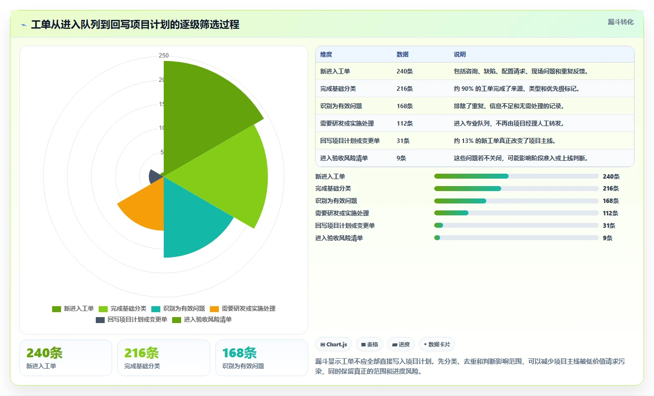Select the 需要研发或实施处理 table row name
Viewport: 654px width, 396px height.
point(347,124)
